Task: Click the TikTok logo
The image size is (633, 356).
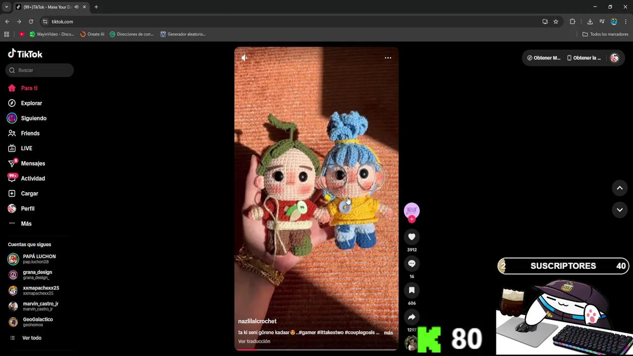Action: (x=25, y=54)
